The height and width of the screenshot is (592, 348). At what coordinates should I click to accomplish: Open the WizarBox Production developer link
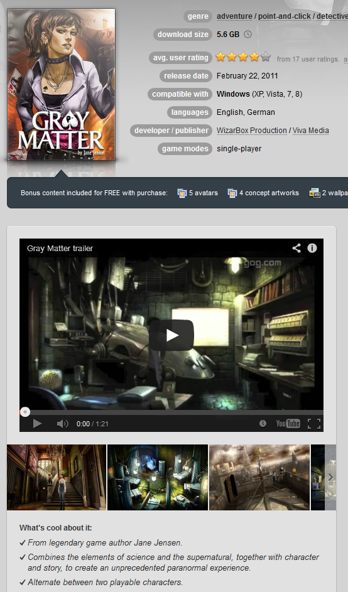click(x=252, y=130)
